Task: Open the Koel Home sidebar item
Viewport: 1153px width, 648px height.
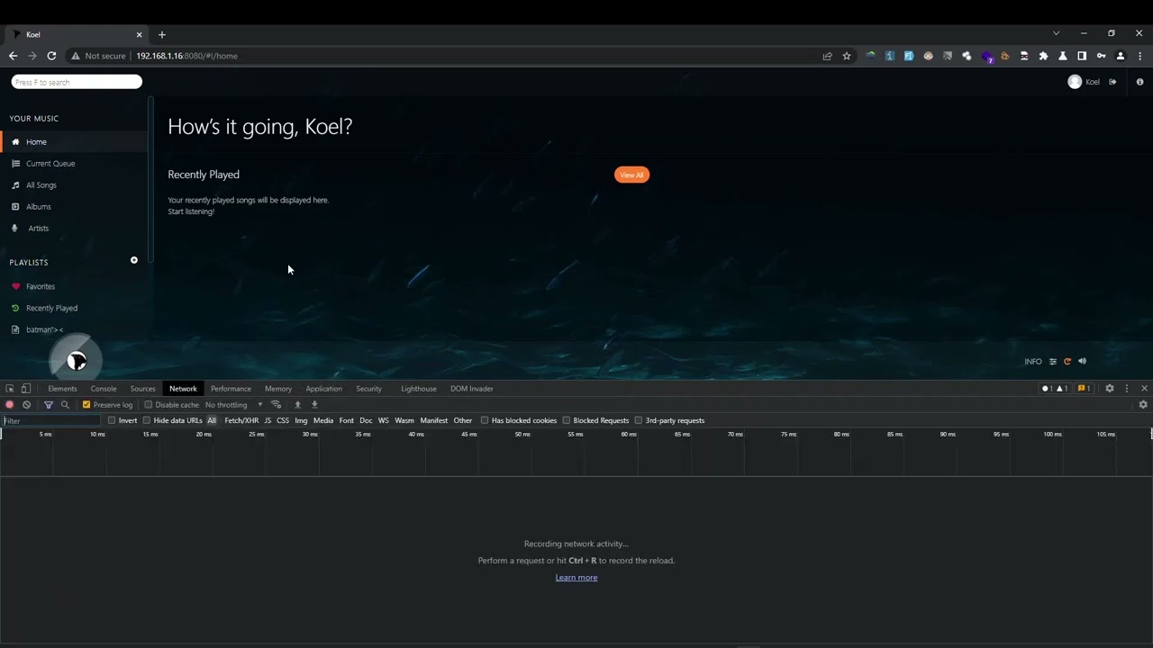Action: coord(74,141)
